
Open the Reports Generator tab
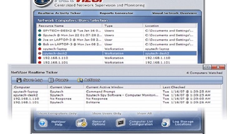coord(116,13)
